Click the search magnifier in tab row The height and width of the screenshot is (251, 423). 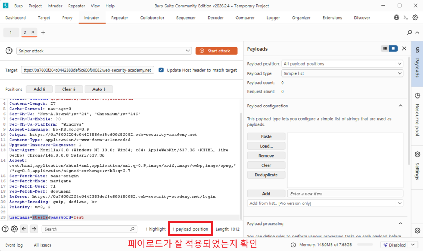click(x=409, y=32)
